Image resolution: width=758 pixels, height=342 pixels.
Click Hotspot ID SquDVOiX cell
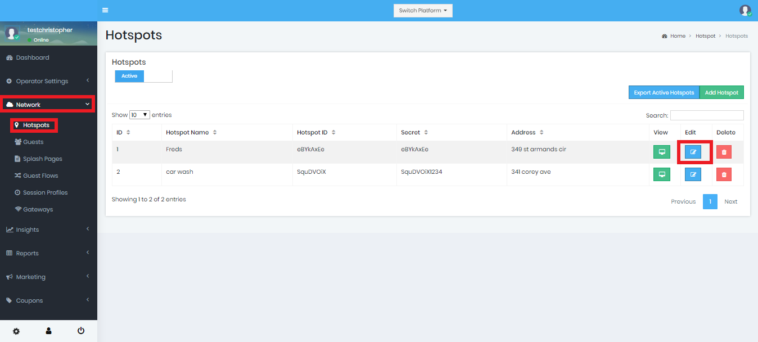click(344, 174)
